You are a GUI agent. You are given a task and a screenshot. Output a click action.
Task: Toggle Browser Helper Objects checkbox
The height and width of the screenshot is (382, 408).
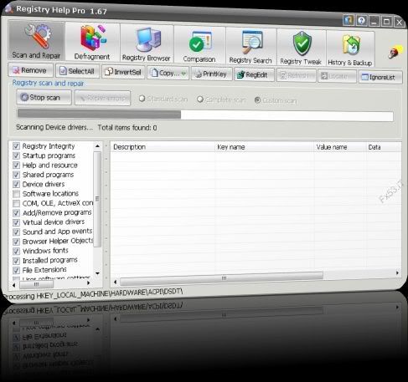pyautogui.click(x=16, y=242)
